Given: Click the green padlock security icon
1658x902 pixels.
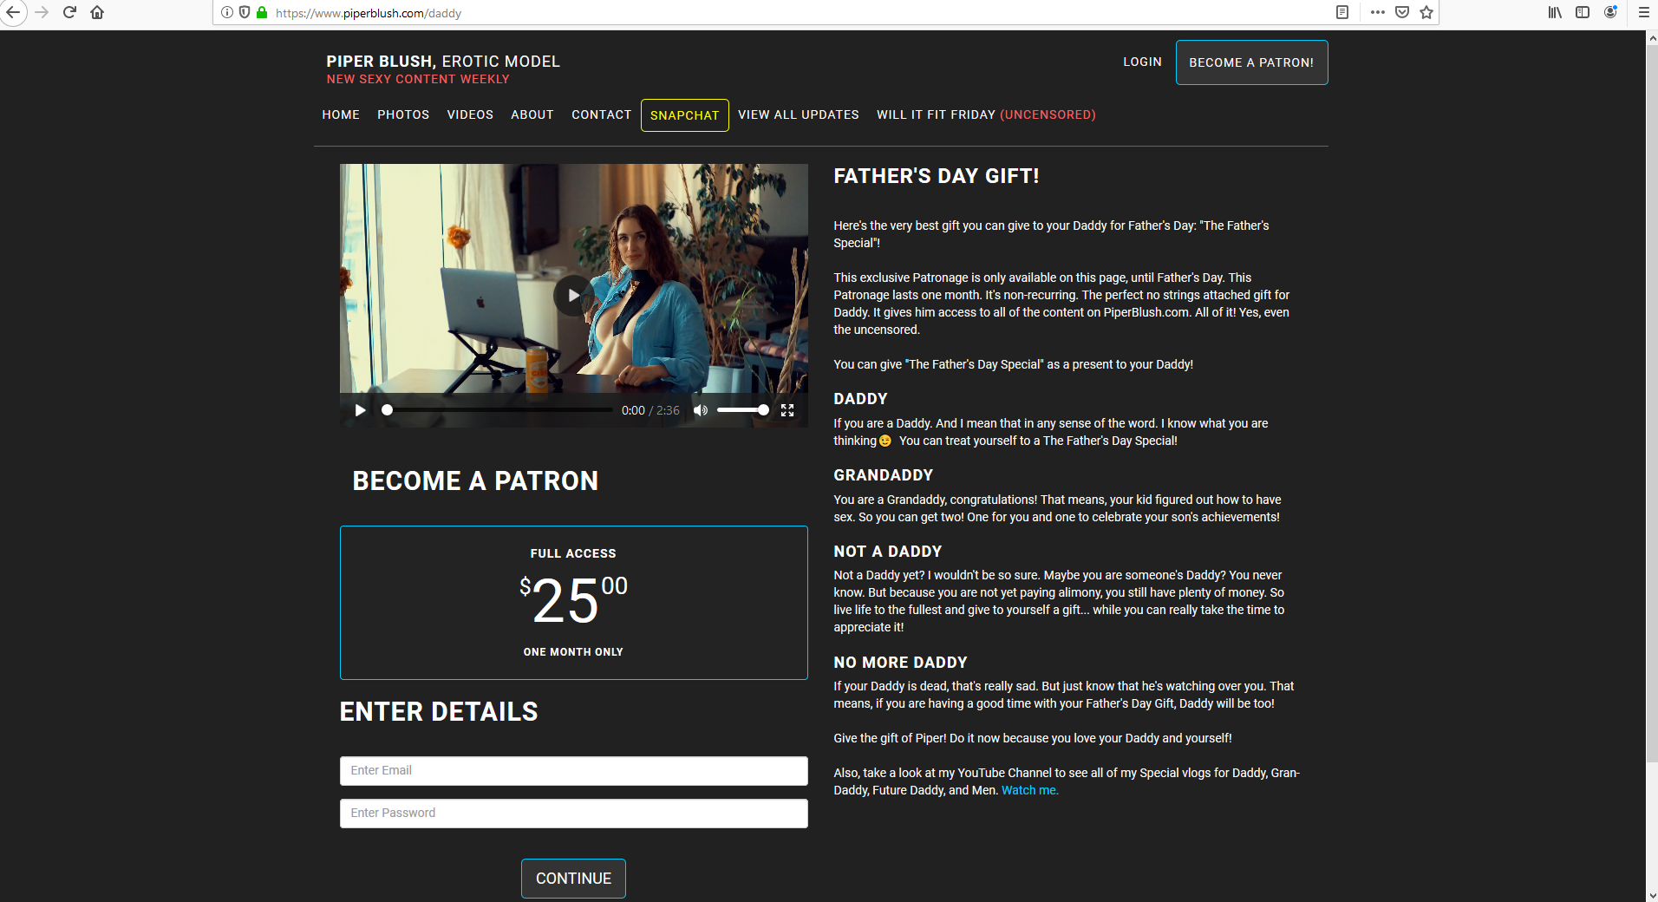Looking at the screenshot, I should [x=262, y=12].
